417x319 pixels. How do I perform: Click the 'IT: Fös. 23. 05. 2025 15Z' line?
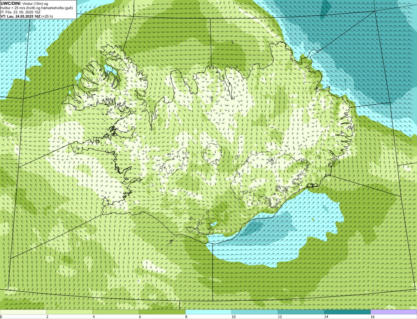pyautogui.click(x=21, y=12)
